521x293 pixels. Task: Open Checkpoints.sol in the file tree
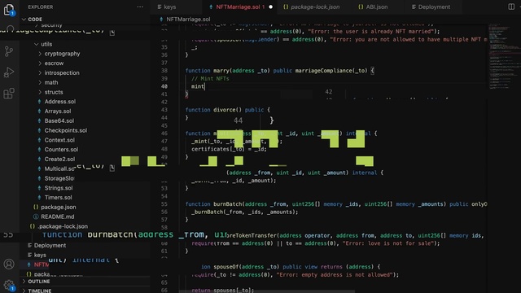click(66, 130)
